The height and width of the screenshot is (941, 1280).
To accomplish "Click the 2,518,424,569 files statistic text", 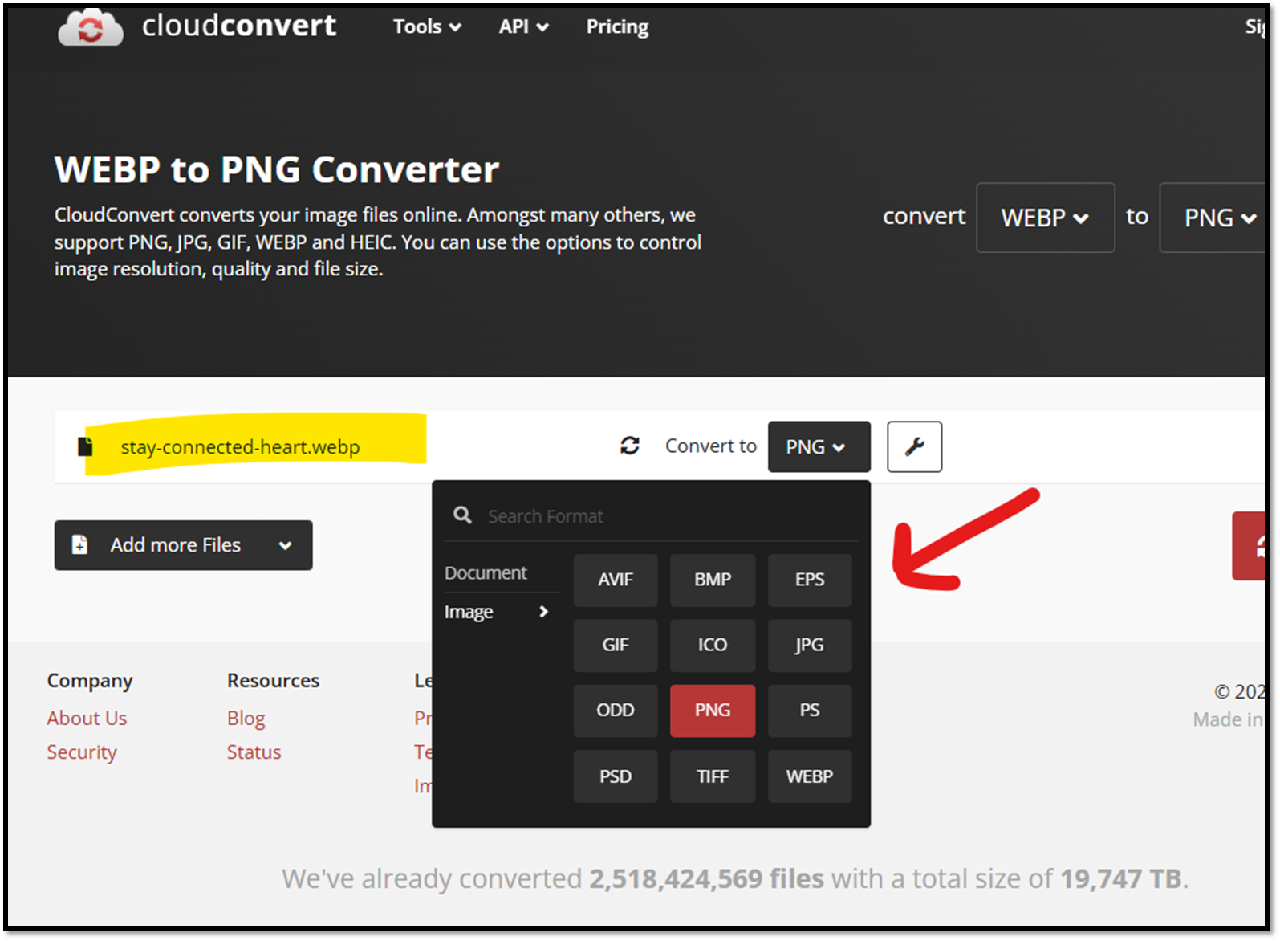I will point(706,878).
